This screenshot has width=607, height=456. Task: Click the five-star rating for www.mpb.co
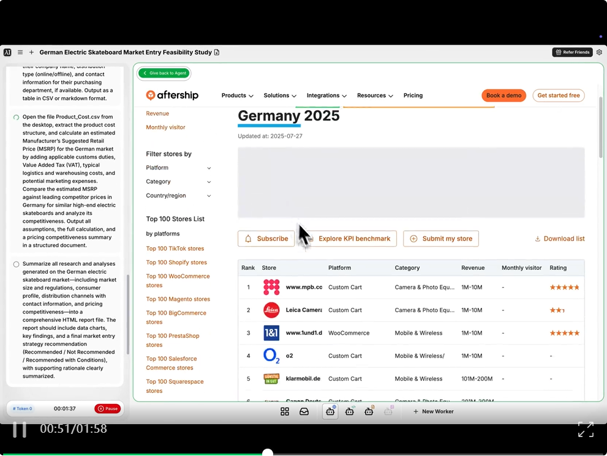tap(564, 287)
